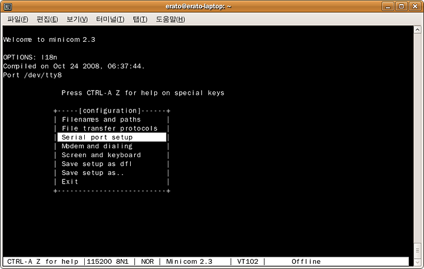Click '115200 8N1' status bar entry
Viewport: 424px width, 269px height.
tap(108, 262)
